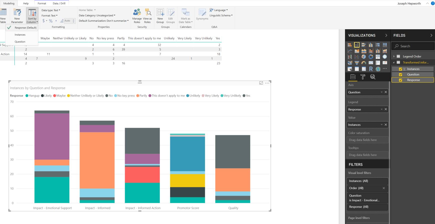
Task: Collapse the Visualizations pane
Action: pyautogui.click(x=386, y=35)
